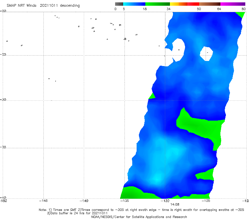
Task: Click the green corner patch at top right of swath
Action: pyautogui.click(x=241, y=14)
